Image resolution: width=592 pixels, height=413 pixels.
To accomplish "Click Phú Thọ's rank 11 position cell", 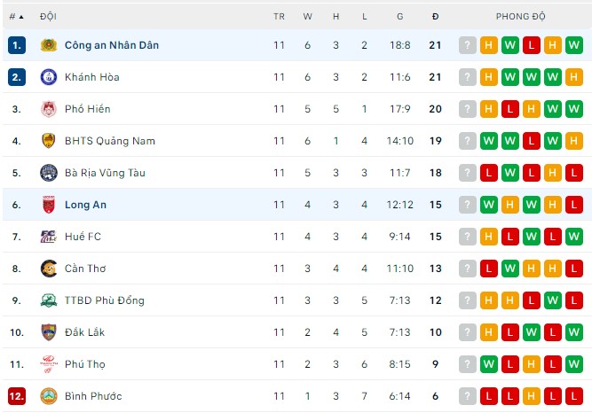I will [x=16, y=364].
